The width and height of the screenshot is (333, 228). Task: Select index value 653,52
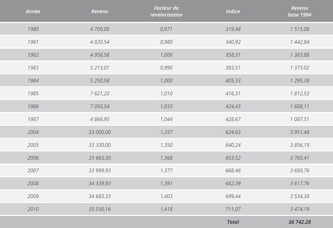point(233,158)
